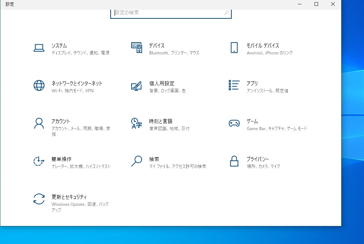
Task: Open the 検索 category heading
Action: coord(154,159)
